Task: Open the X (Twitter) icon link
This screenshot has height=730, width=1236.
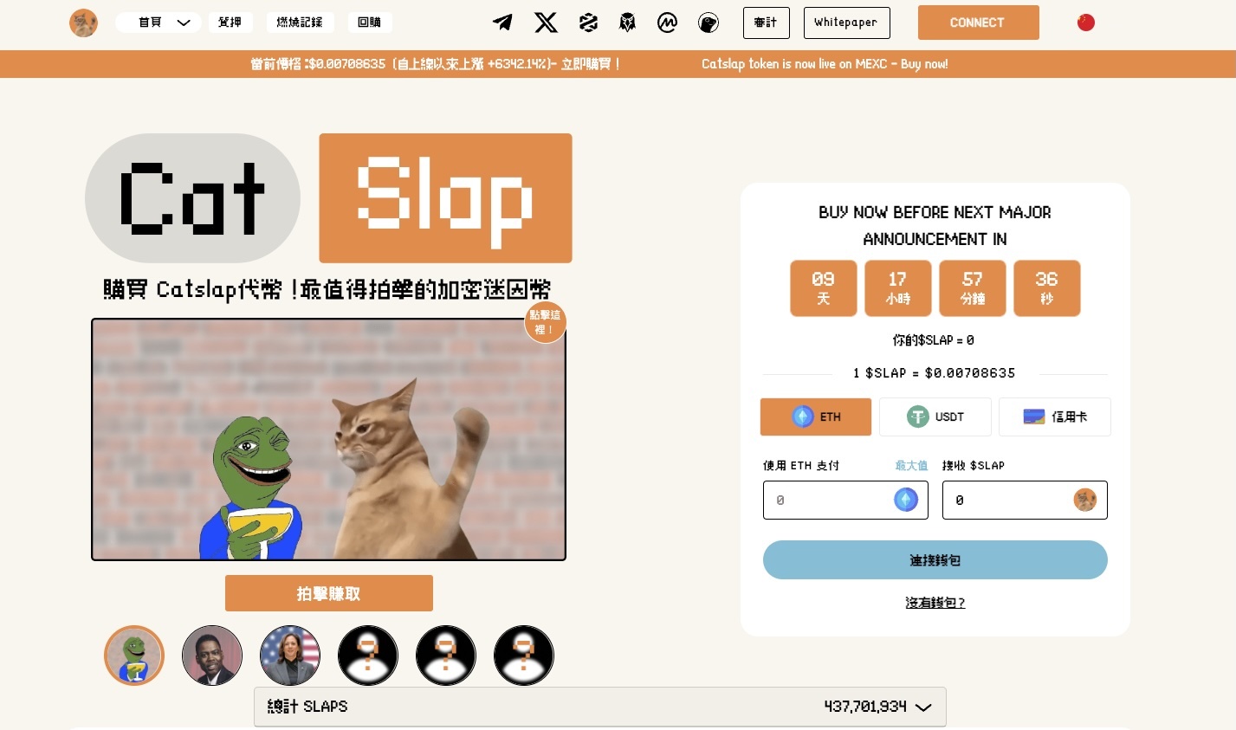Action: point(546,23)
